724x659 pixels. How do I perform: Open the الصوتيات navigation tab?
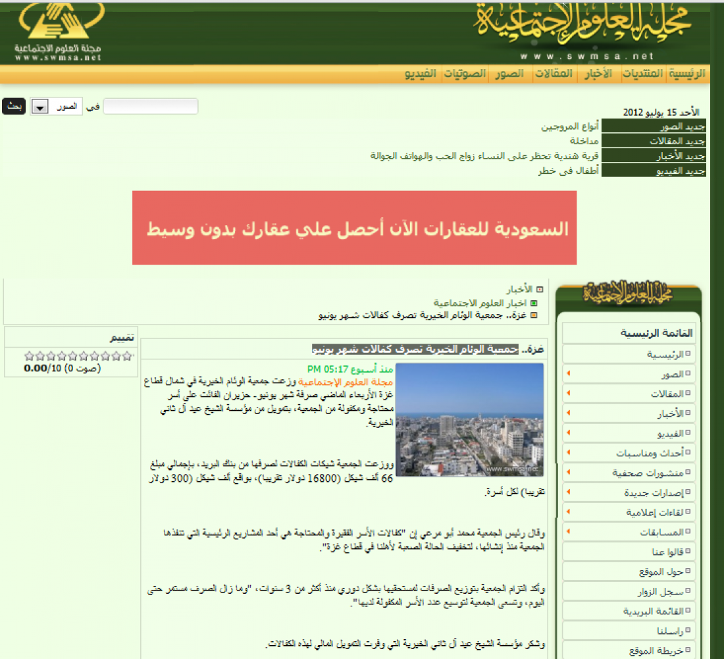[x=465, y=74]
